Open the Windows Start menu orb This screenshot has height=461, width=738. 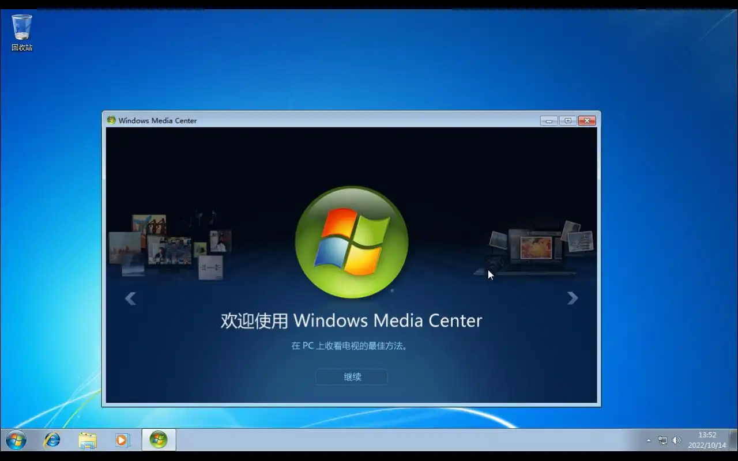pyautogui.click(x=16, y=440)
